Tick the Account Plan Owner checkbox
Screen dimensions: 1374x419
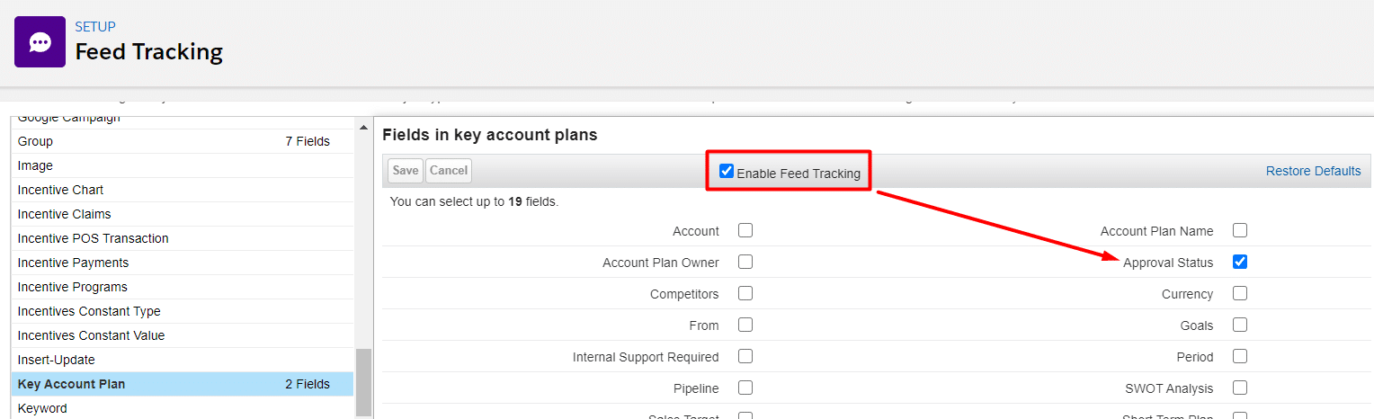pos(745,262)
